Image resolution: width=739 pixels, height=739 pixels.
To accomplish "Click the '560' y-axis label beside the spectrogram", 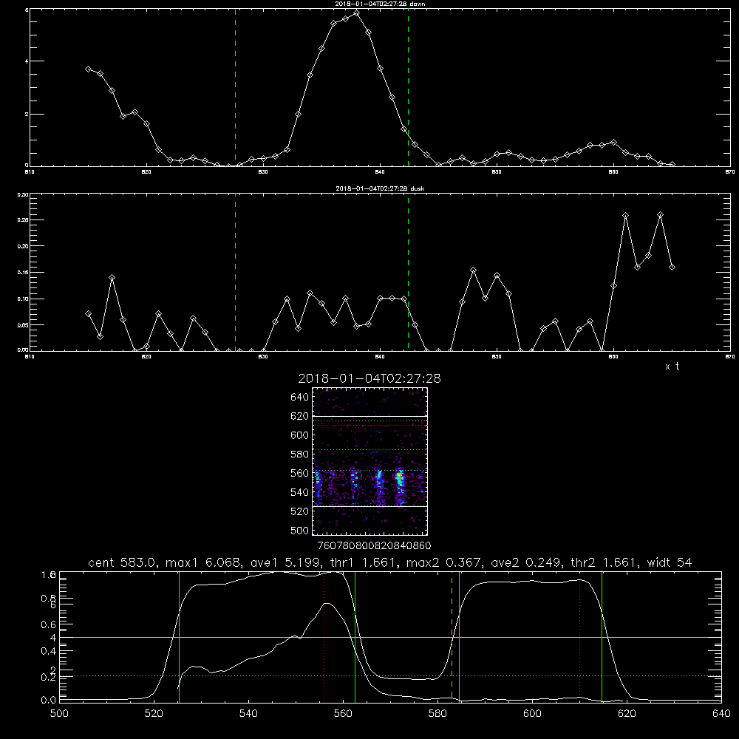I will (x=300, y=473).
